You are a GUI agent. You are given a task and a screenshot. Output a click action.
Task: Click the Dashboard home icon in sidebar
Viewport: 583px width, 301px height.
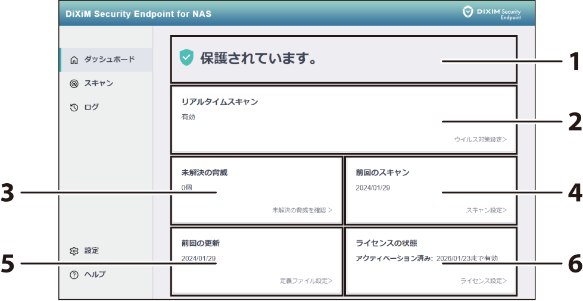pyautogui.click(x=74, y=59)
